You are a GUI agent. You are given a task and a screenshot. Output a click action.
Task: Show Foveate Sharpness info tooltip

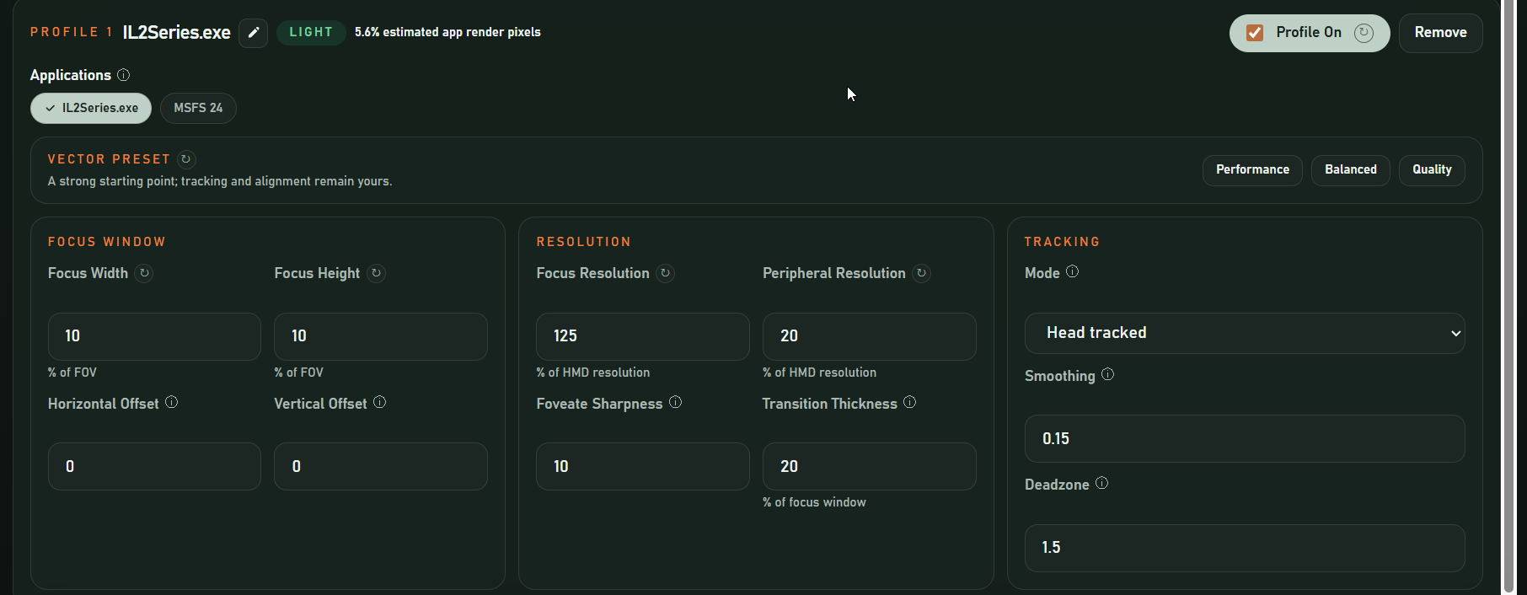676,402
